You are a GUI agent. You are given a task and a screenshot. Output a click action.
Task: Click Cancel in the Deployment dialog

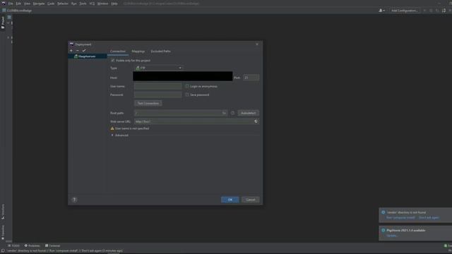click(251, 200)
